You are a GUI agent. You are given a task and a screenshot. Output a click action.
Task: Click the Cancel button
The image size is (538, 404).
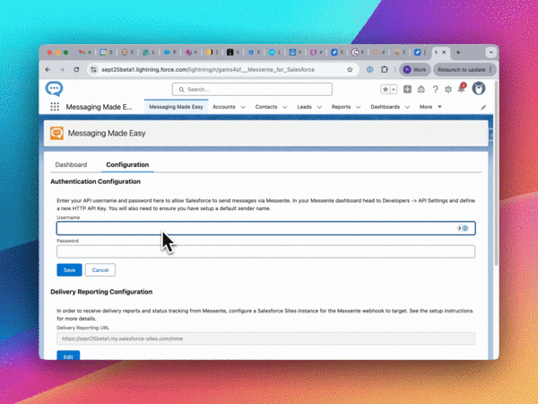point(100,269)
